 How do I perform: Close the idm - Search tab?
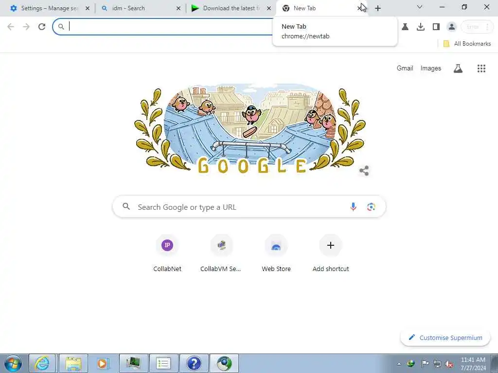click(x=178, y=8)
